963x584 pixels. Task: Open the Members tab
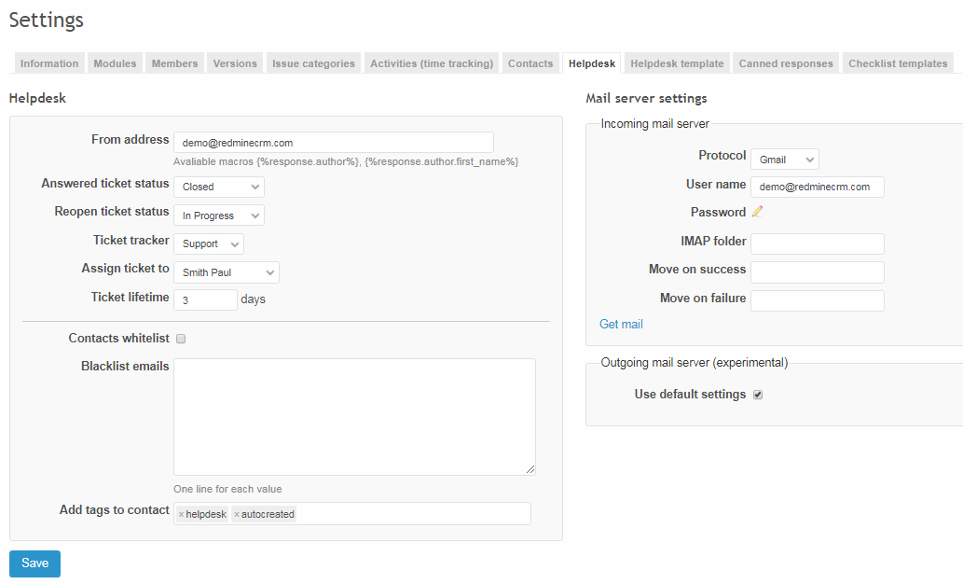click(173, 63)
